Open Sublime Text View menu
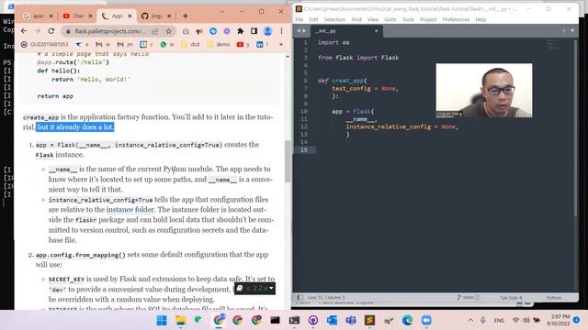The image size is (588, 330). point(373,19)
